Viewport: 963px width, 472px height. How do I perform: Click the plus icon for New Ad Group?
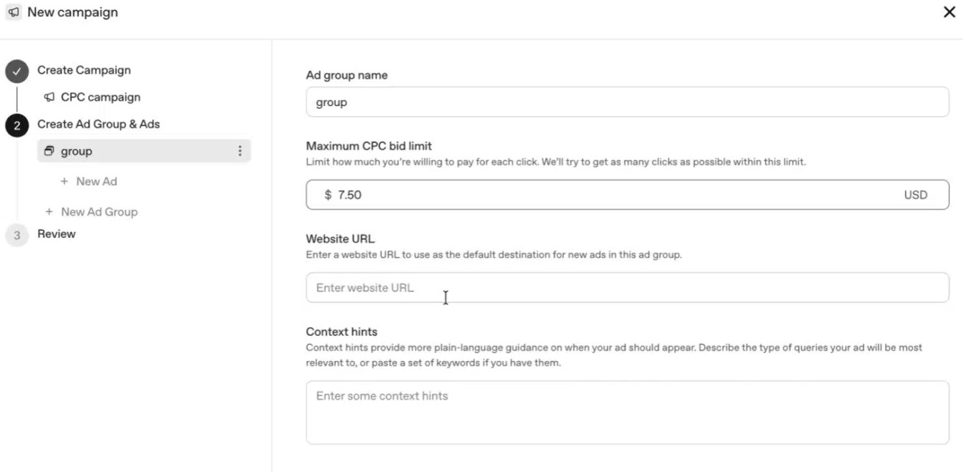point(49,212)
